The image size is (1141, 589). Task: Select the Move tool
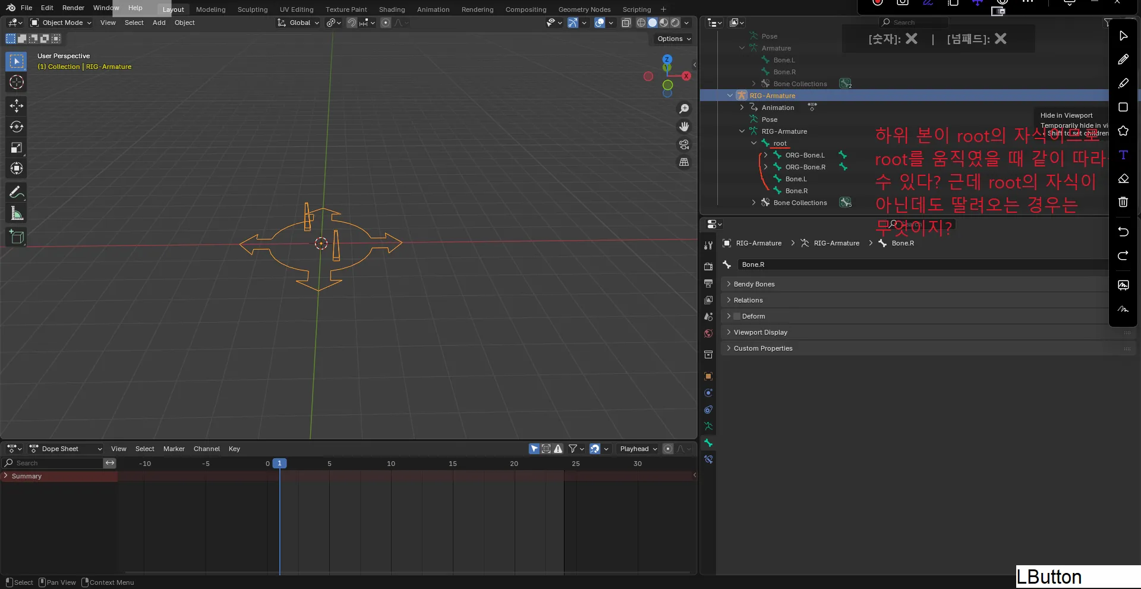pyautogui.click(x=17, y=106)
